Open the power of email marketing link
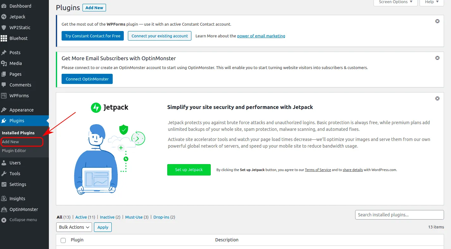The image size is (451, 249). tap(261, 36)
